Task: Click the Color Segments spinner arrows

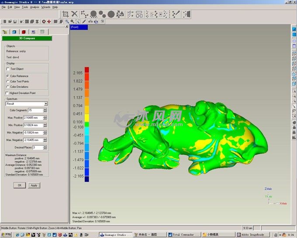Action: point(45,110)
